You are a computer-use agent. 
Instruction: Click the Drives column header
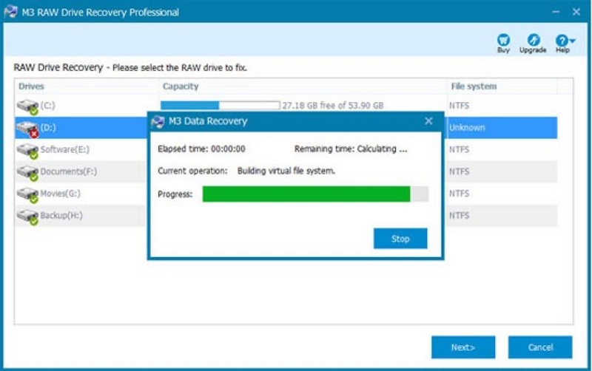click(x=31, y=86)
